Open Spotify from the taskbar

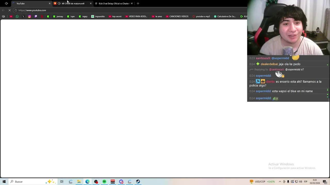104,182
